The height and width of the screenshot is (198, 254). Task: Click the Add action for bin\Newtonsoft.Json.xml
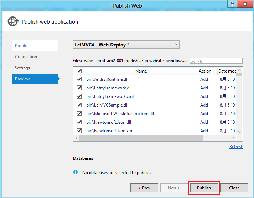pyautogui.click(x=204, y=131)
